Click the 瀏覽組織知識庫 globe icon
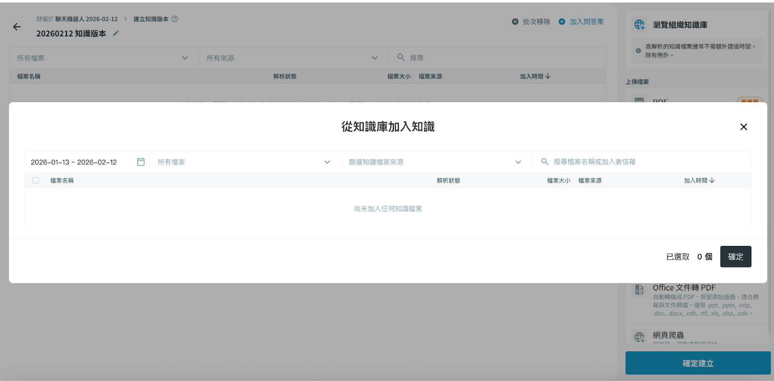 pos(639,25)
